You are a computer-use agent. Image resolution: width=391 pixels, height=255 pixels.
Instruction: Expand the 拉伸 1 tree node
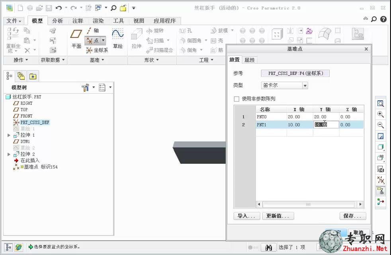(x=9, y=135)
